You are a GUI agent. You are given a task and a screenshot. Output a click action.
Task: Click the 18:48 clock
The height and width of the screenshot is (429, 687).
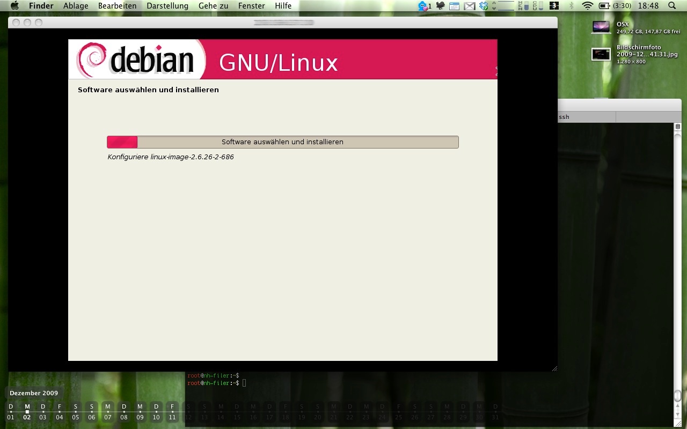(x=649, y=6)
